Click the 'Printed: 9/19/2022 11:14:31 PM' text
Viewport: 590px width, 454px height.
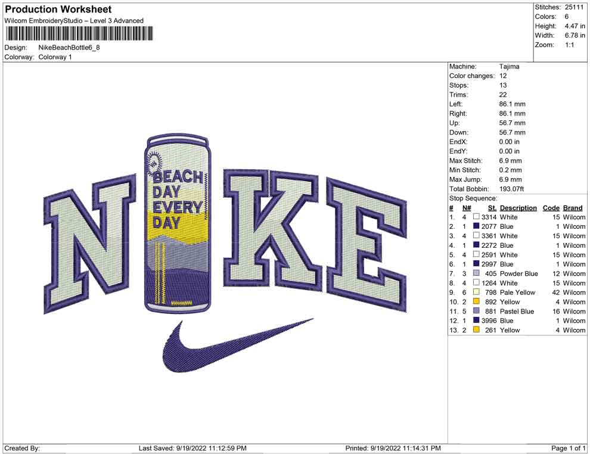coord(393,448)
